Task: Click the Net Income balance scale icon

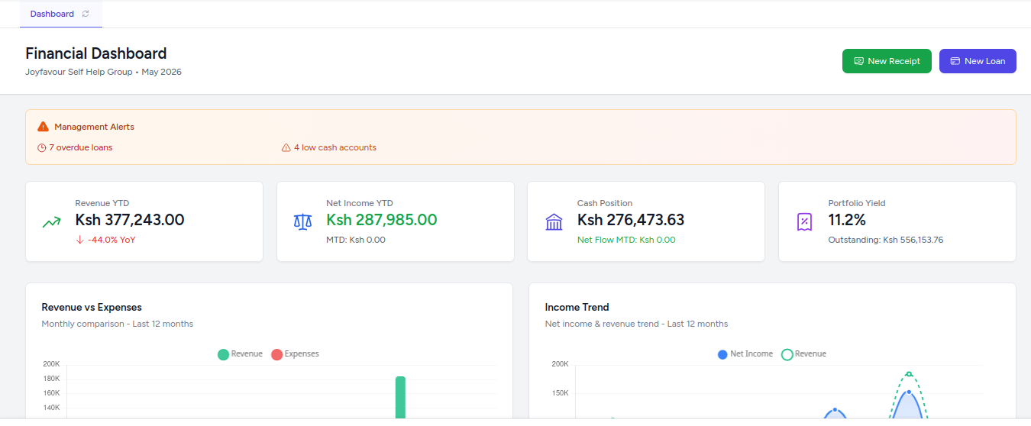Action: (302, 222)
